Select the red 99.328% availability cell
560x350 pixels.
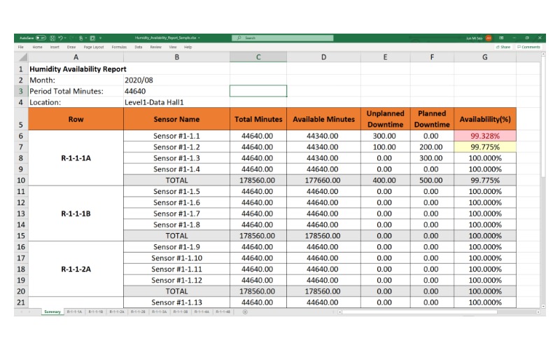point(484,136)
